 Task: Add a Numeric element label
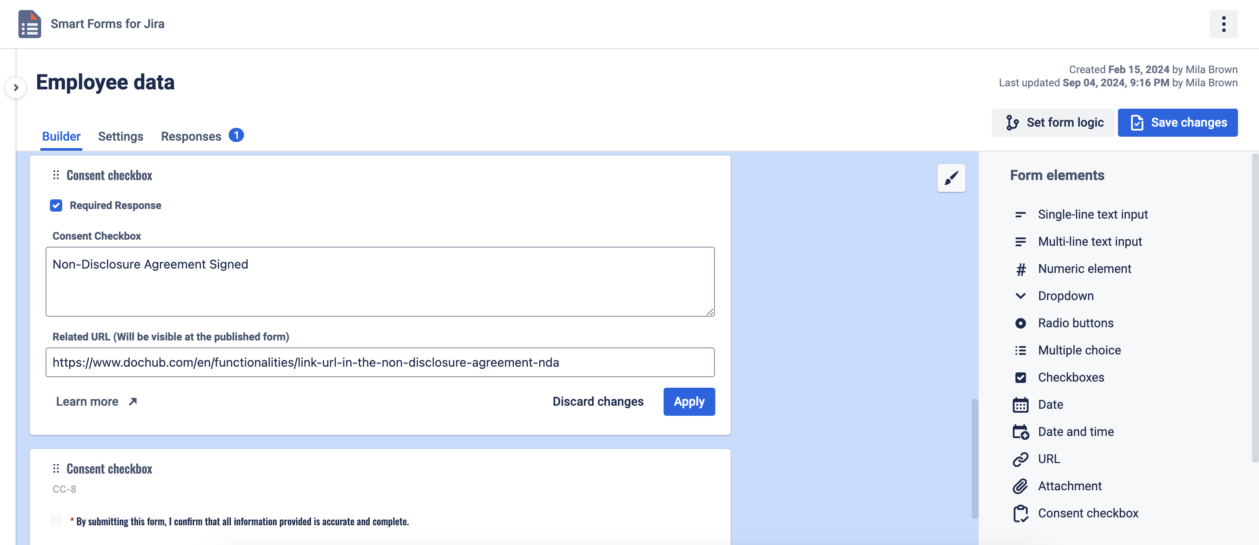(1084, 269)
